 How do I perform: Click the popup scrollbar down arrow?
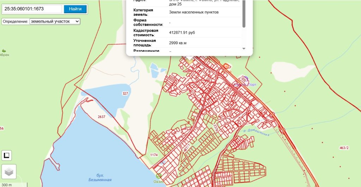tap(244, 49)
